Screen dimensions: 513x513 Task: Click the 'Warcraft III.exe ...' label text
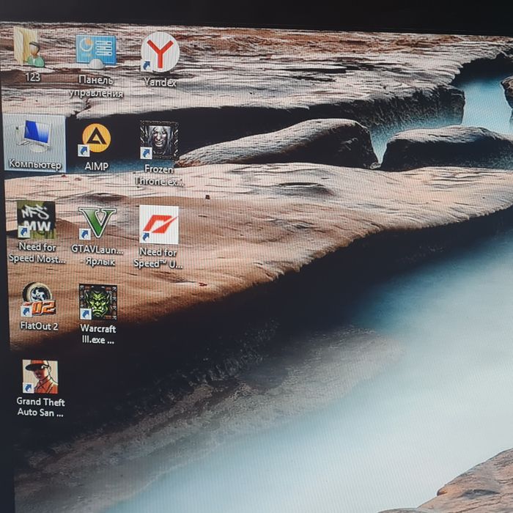97,334
